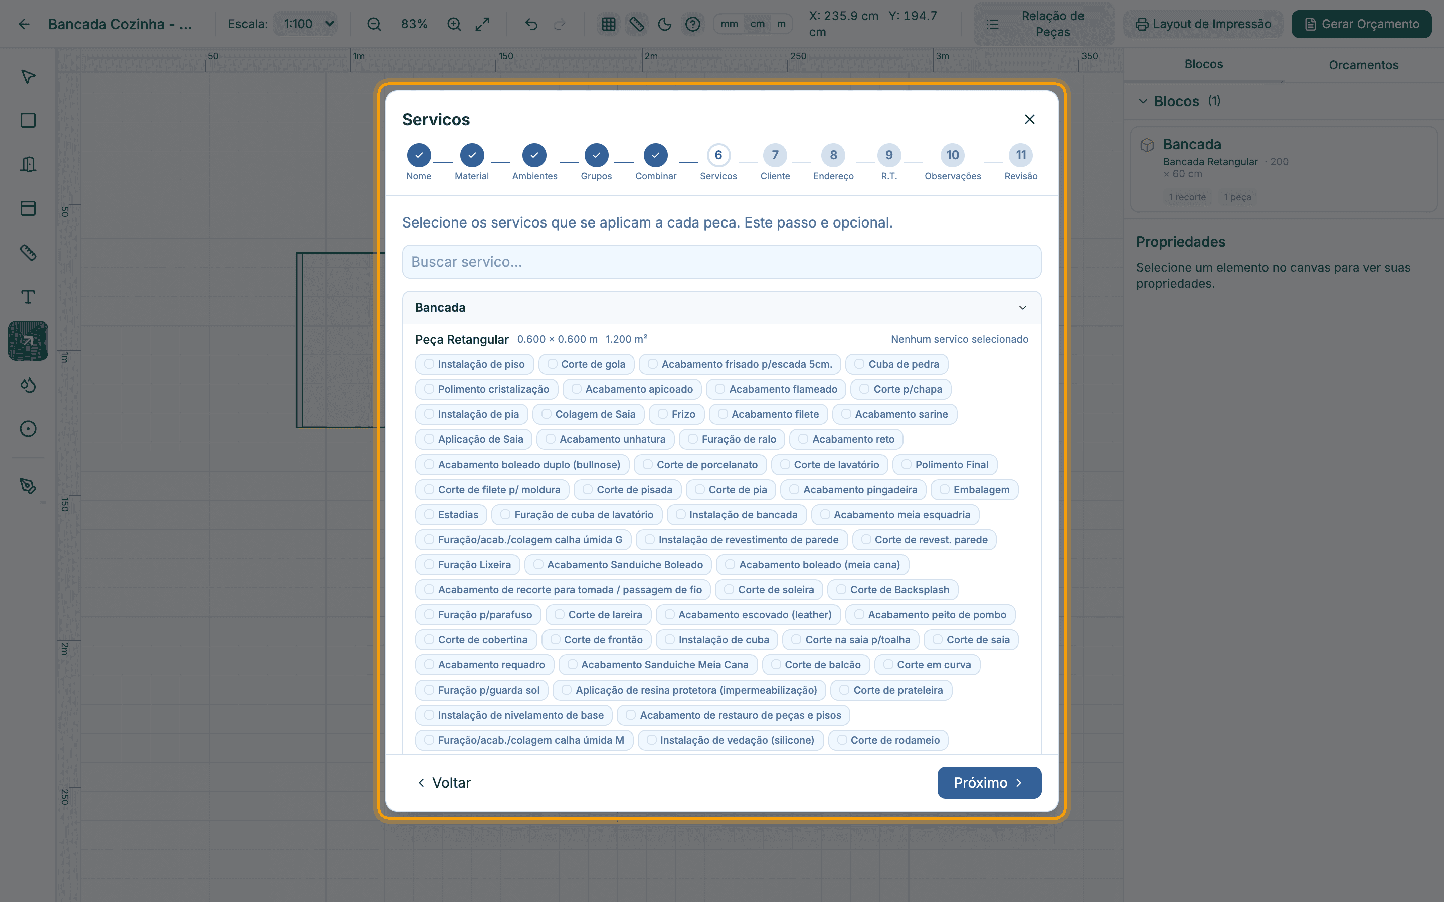The width and height of the screenshot is (1444, 902).
Task: Click the Próximo button
Action: pyautogui.click(x=989, y=782)
